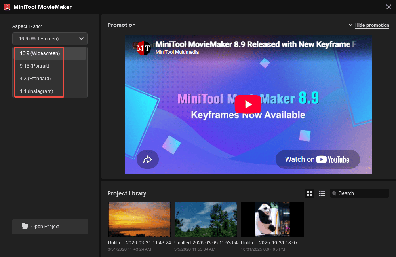Screen dimensions: 396x257
Task: Open the forest sky project thumbnail
Action: click(206, 219)
